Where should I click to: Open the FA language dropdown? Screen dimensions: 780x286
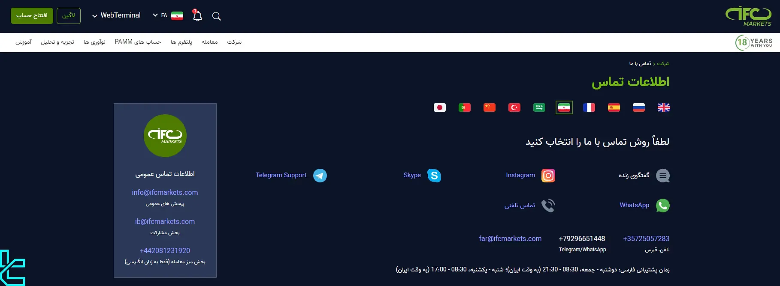[x=160, y=15]
